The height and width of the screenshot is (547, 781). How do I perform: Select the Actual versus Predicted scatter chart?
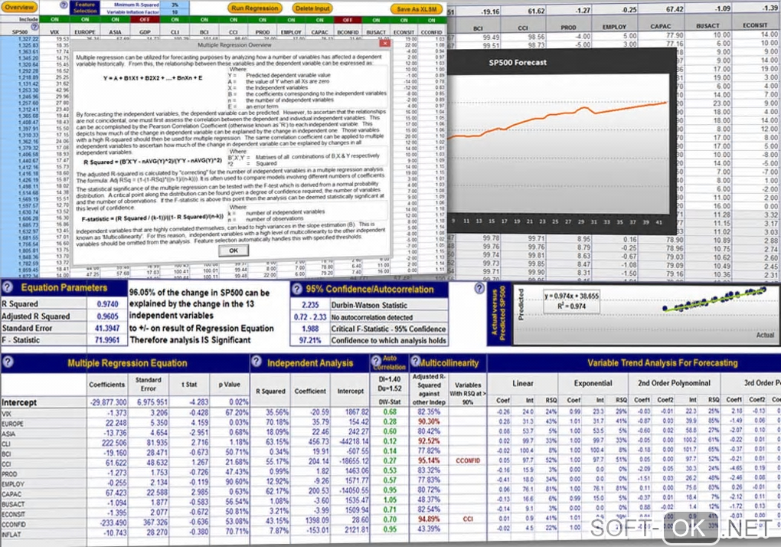(646, 314)
